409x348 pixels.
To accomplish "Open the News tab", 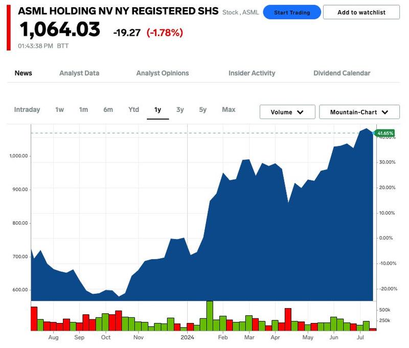I will coord(23,73).
